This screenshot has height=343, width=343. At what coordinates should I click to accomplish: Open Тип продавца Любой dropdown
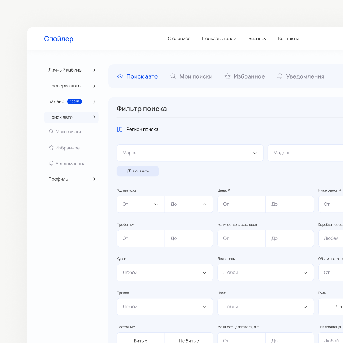click(x=330, y=338)
